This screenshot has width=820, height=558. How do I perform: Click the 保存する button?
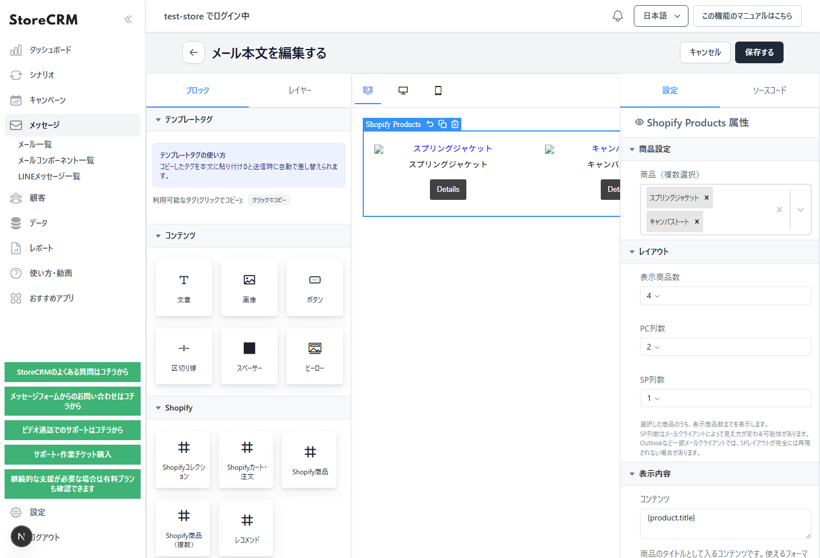[759, 52]
